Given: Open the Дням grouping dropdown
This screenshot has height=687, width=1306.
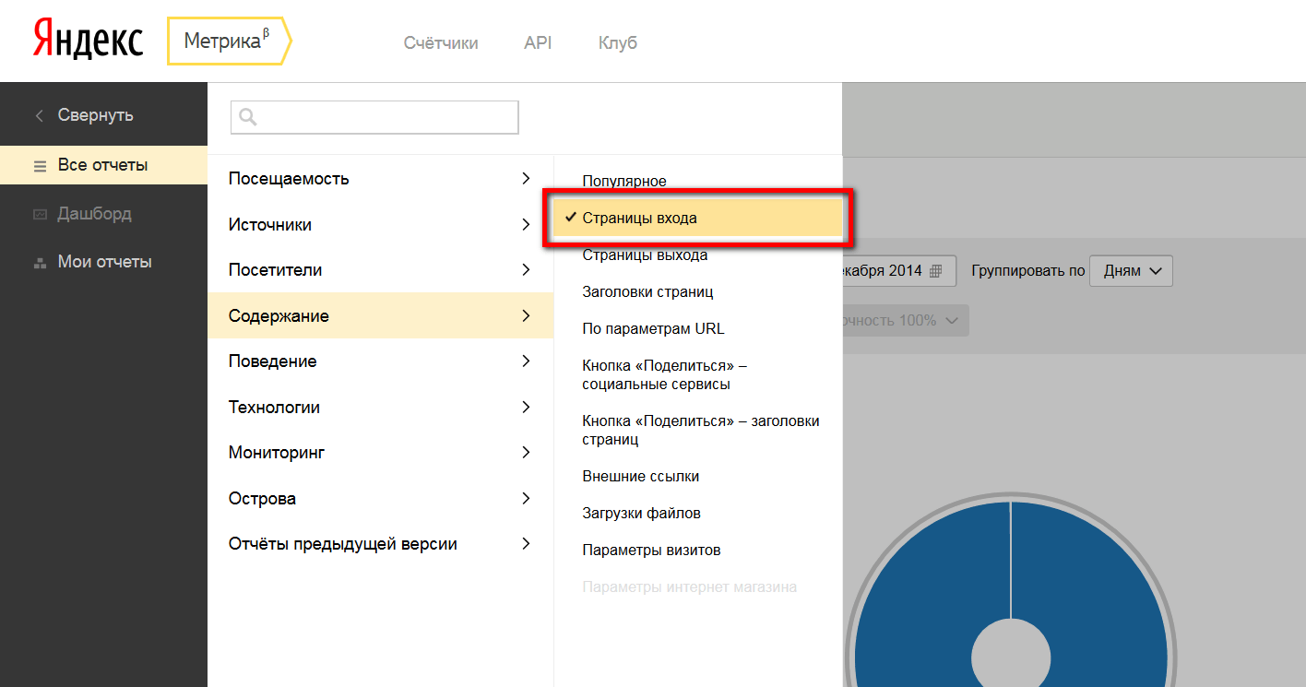Looking at the screenshot, I should click(1131, 271).
